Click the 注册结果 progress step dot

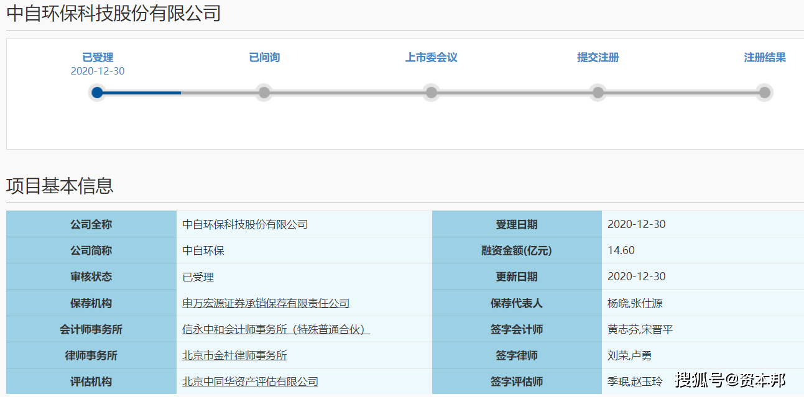765,93
